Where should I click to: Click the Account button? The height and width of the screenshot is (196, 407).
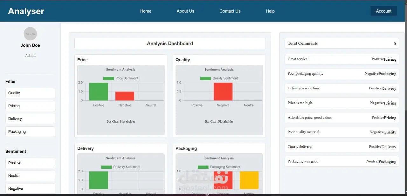[x=383, y=11]
